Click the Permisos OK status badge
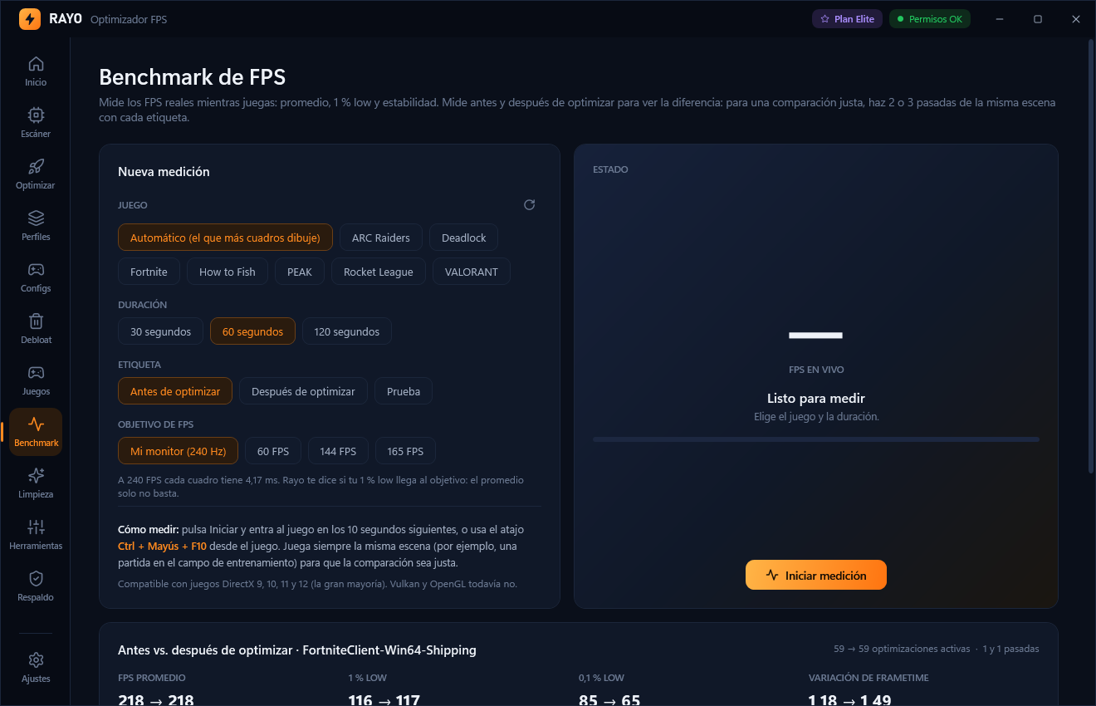The width and height of the screenshot is (1096, 706). coord(930,19)
